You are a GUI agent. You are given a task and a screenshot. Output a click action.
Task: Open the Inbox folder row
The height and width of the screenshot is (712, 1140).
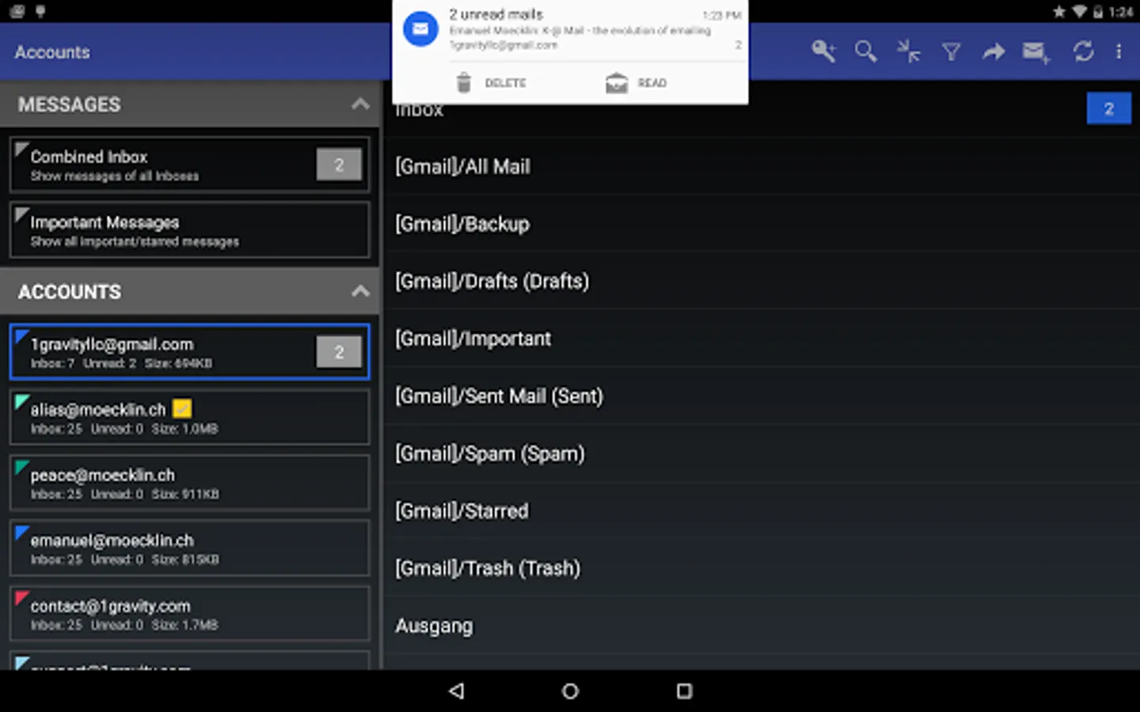tap(762, 109)
